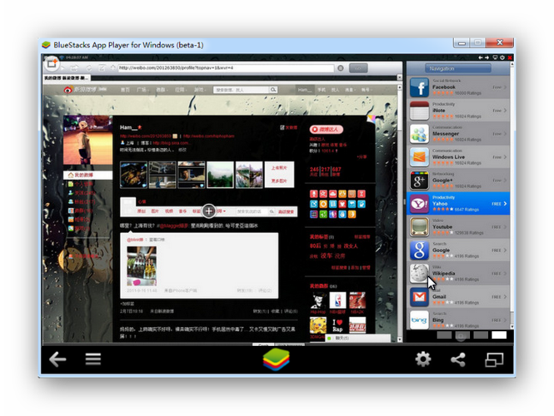The image size is (554, 416).
Task: Click the Go button next to URL
Action: (x=358, y=68)
